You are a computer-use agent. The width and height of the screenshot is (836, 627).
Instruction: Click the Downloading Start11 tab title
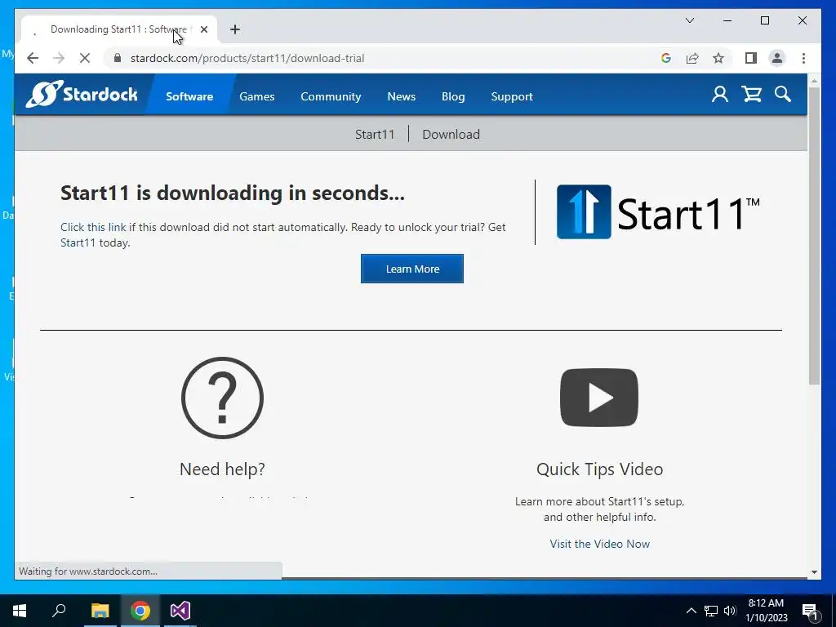tap(118, 29)
